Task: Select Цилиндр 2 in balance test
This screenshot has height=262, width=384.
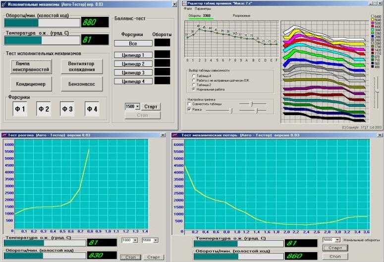Action: (x=133, y=64)
